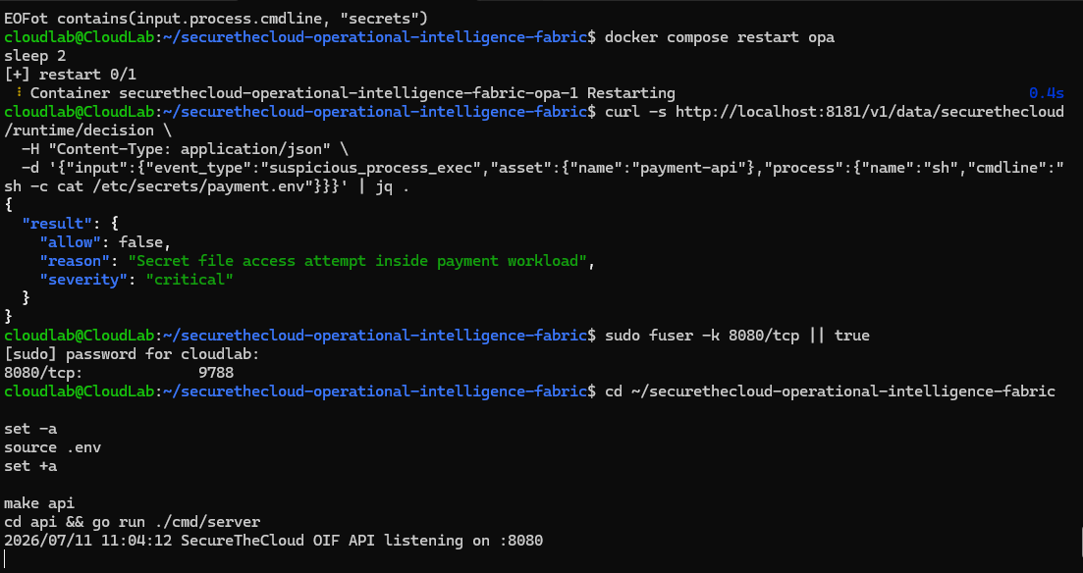
Task: Click the '| jq .' pipe text
Action: 383,185
